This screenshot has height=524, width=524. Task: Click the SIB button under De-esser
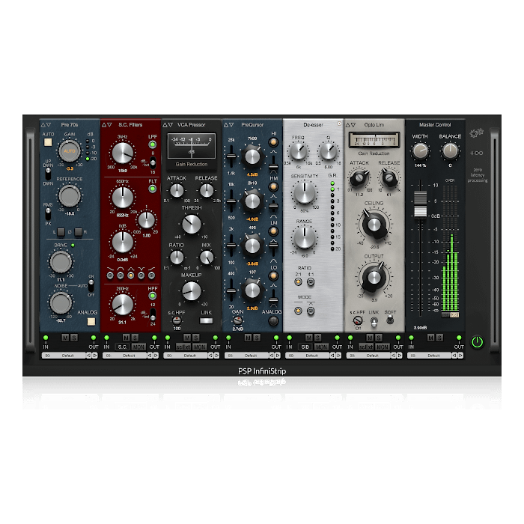click(x=305, y=347)
